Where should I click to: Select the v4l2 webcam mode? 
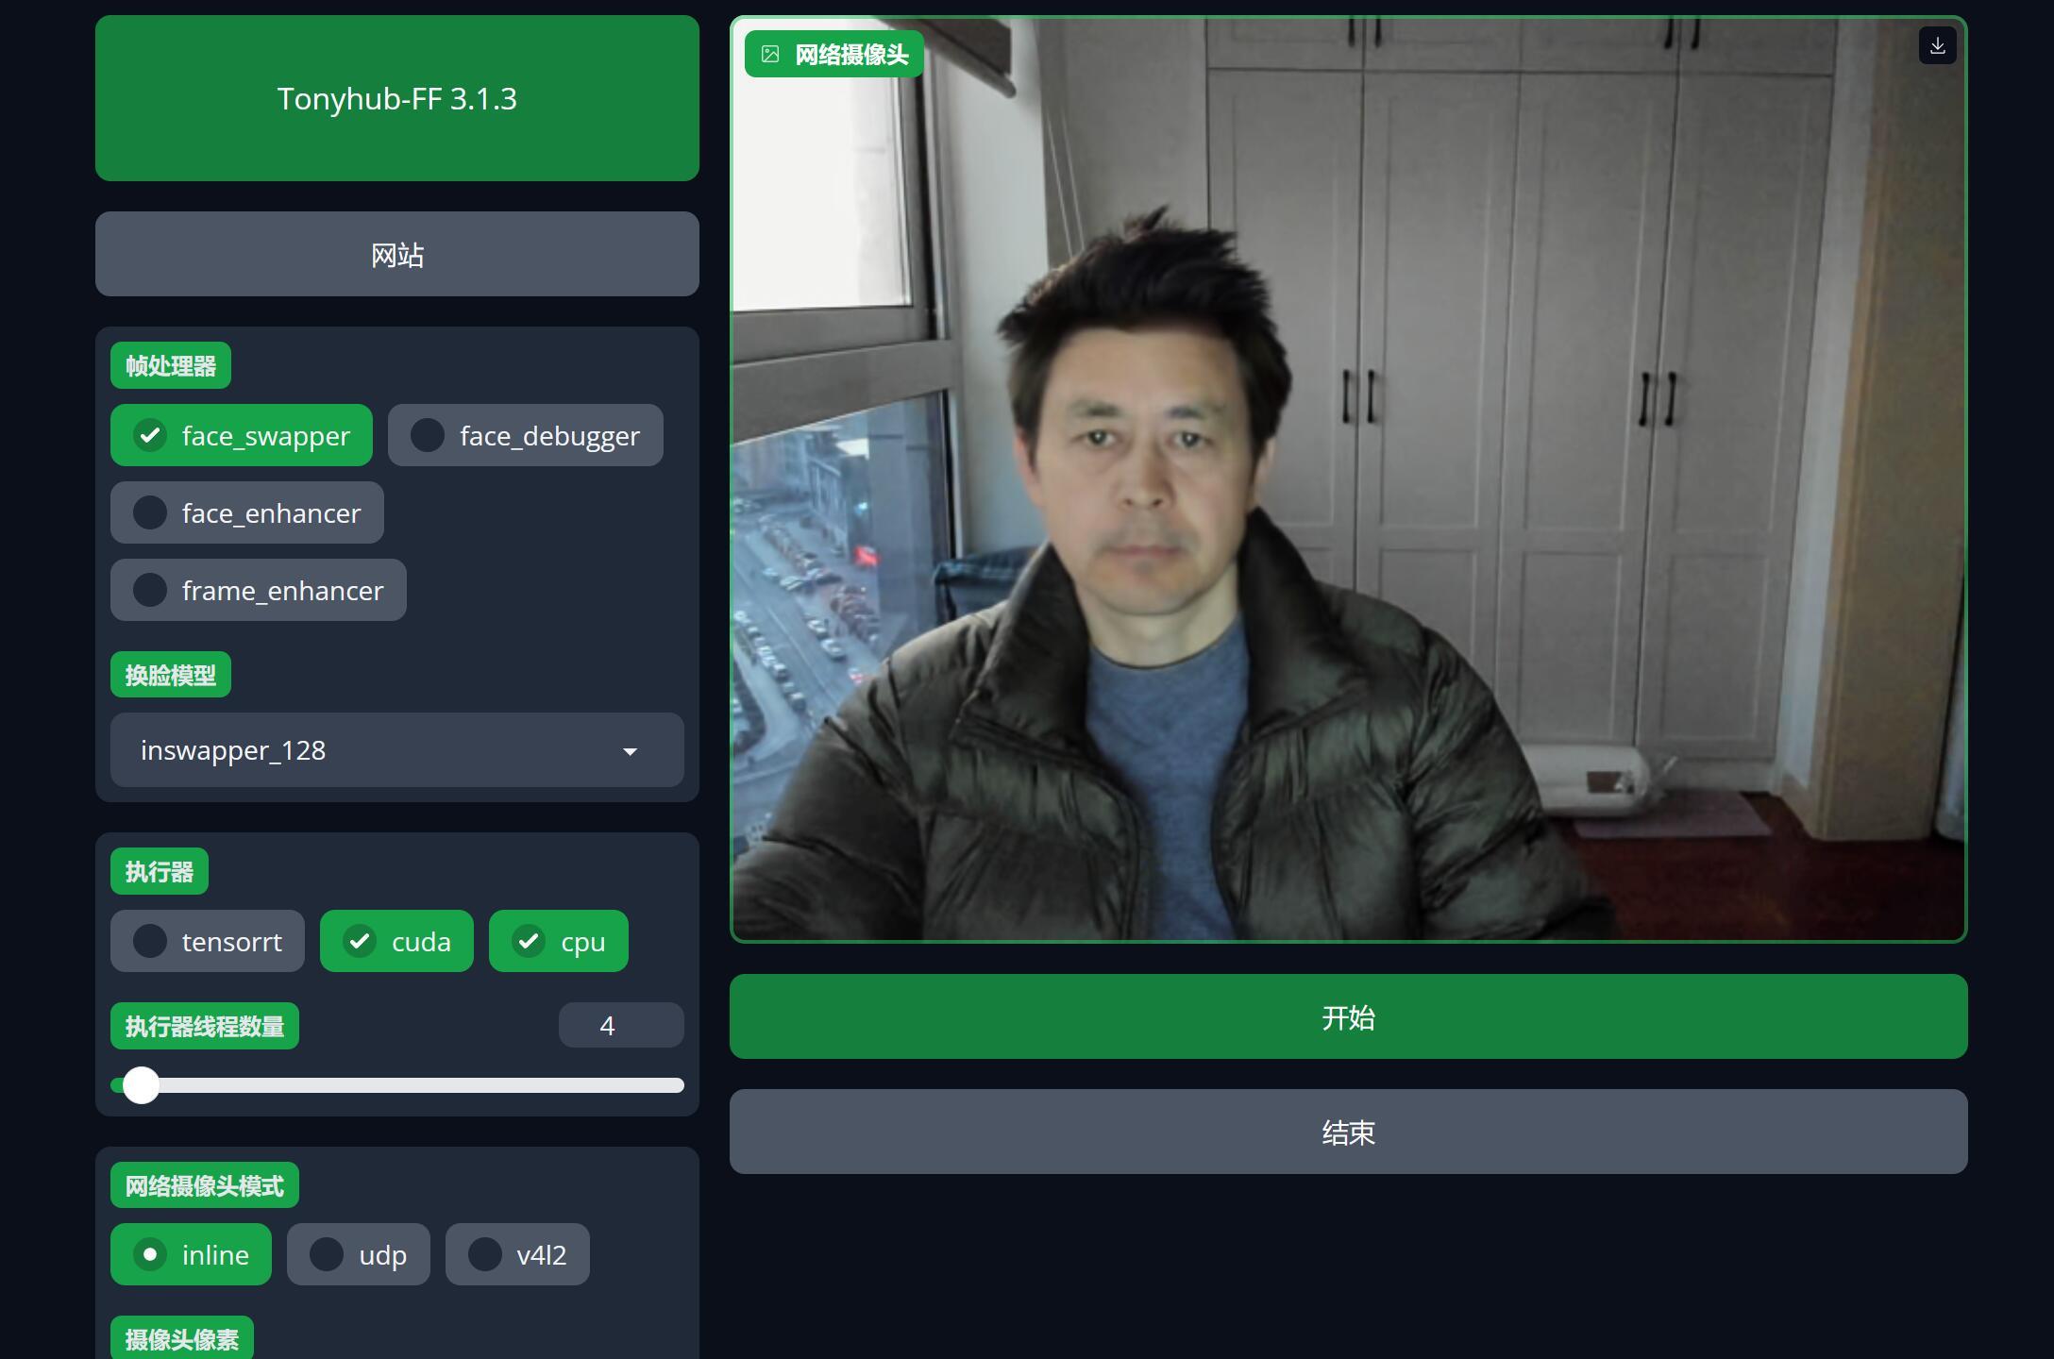pos(485,1254)
